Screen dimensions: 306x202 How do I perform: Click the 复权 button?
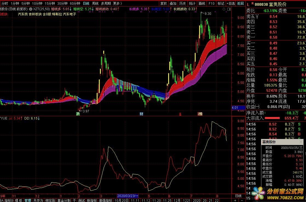point(164,3)
